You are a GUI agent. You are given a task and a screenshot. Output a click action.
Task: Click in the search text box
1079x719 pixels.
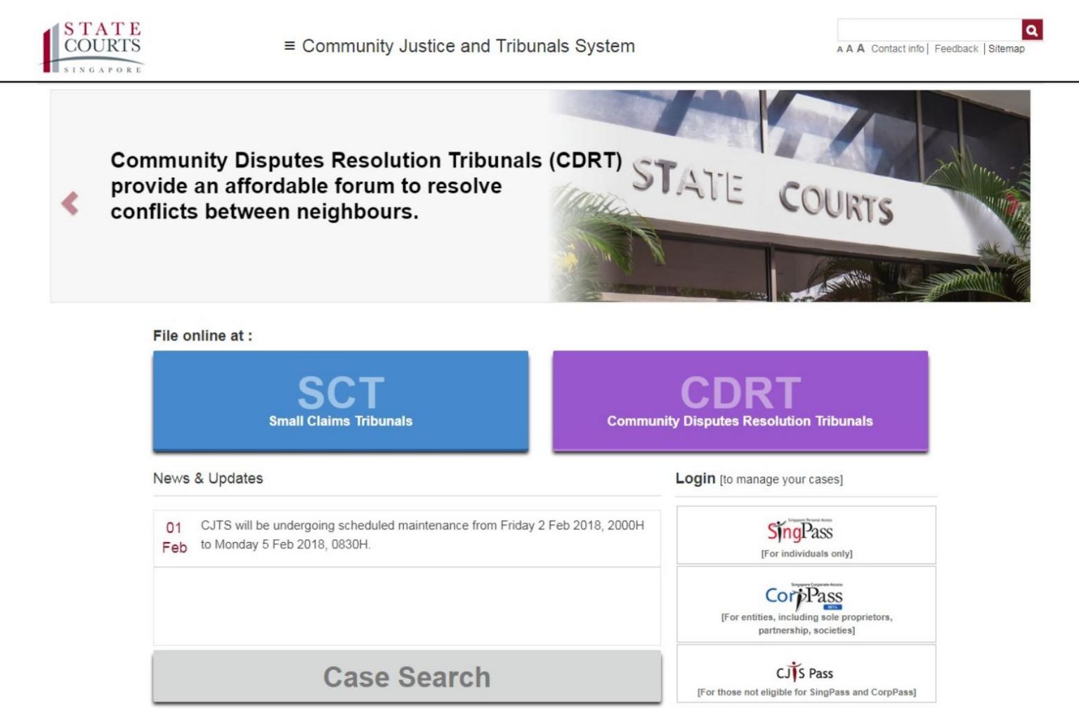(x=929, y=29)
